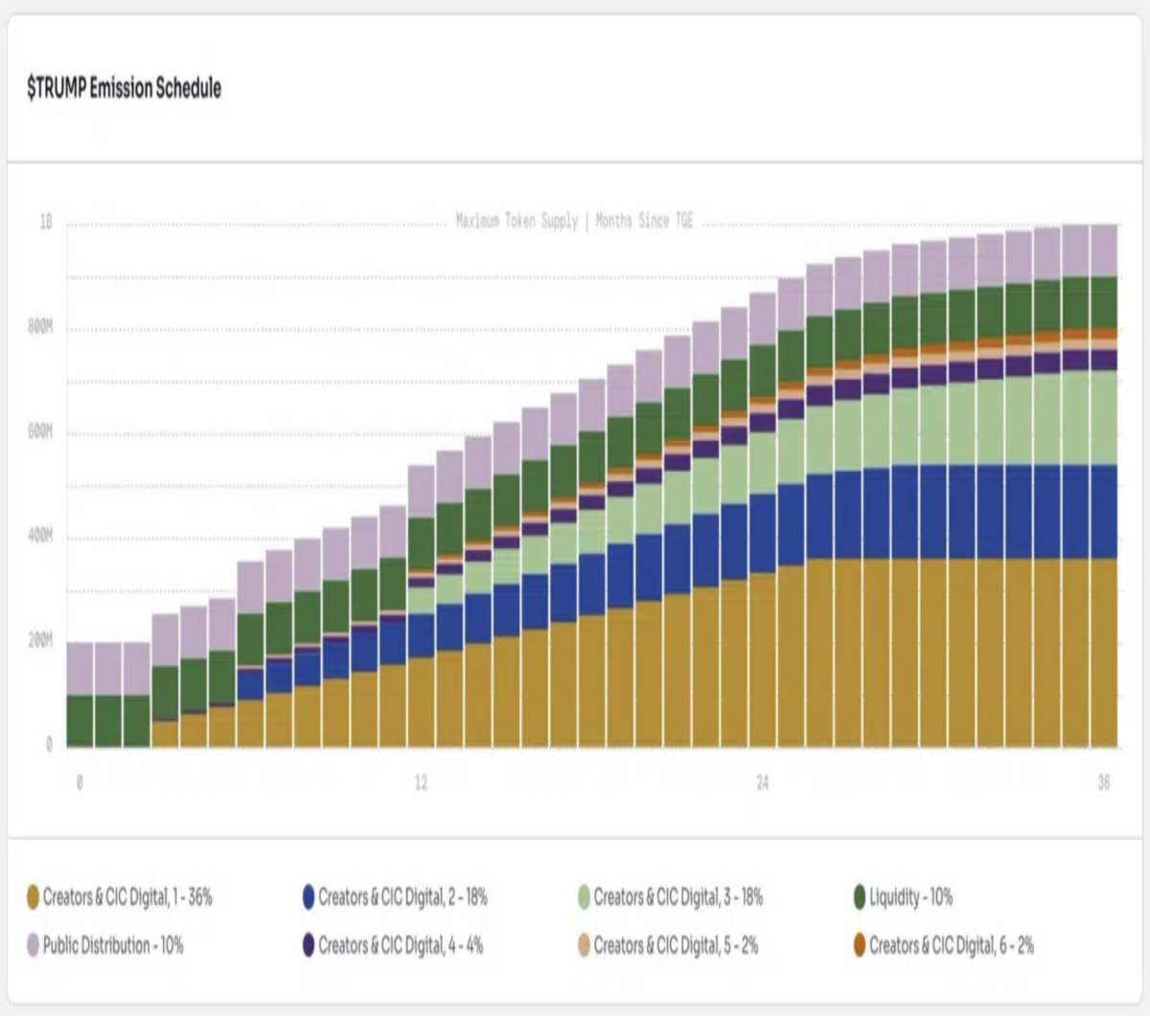This screenshot has width=1150, height=1016.
Task: Click the blue Creators & CIC Digital 2 legend dot
Action: coord(309,898)
